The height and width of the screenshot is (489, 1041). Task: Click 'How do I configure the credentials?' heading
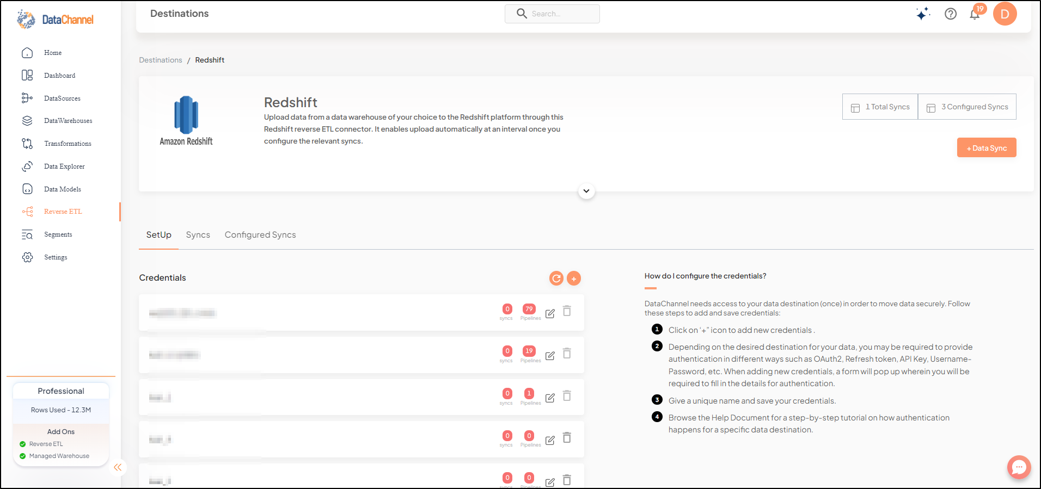point(705,276)
